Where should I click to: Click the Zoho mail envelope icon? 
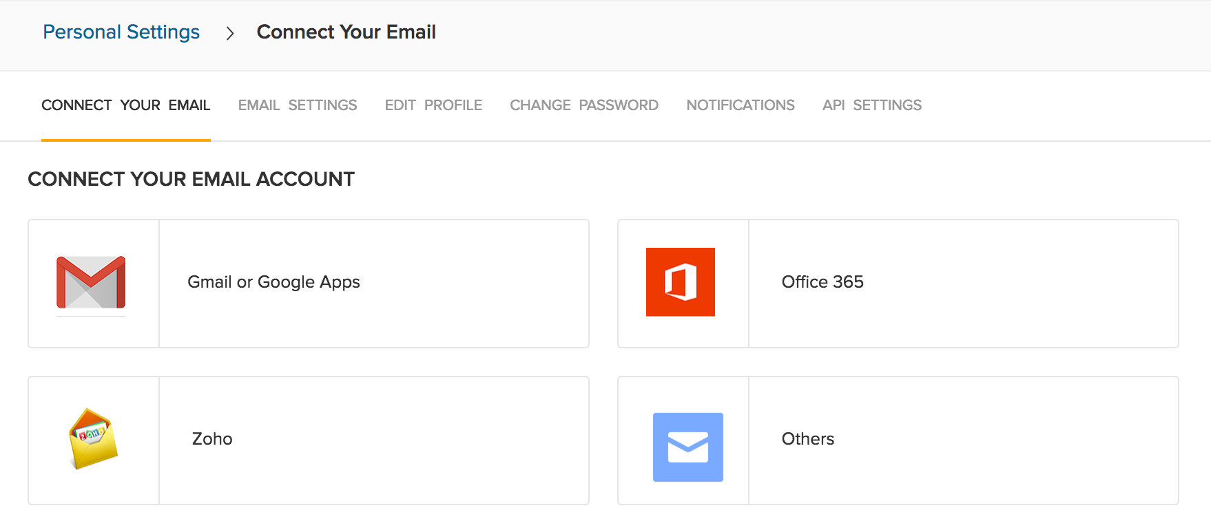94,439
